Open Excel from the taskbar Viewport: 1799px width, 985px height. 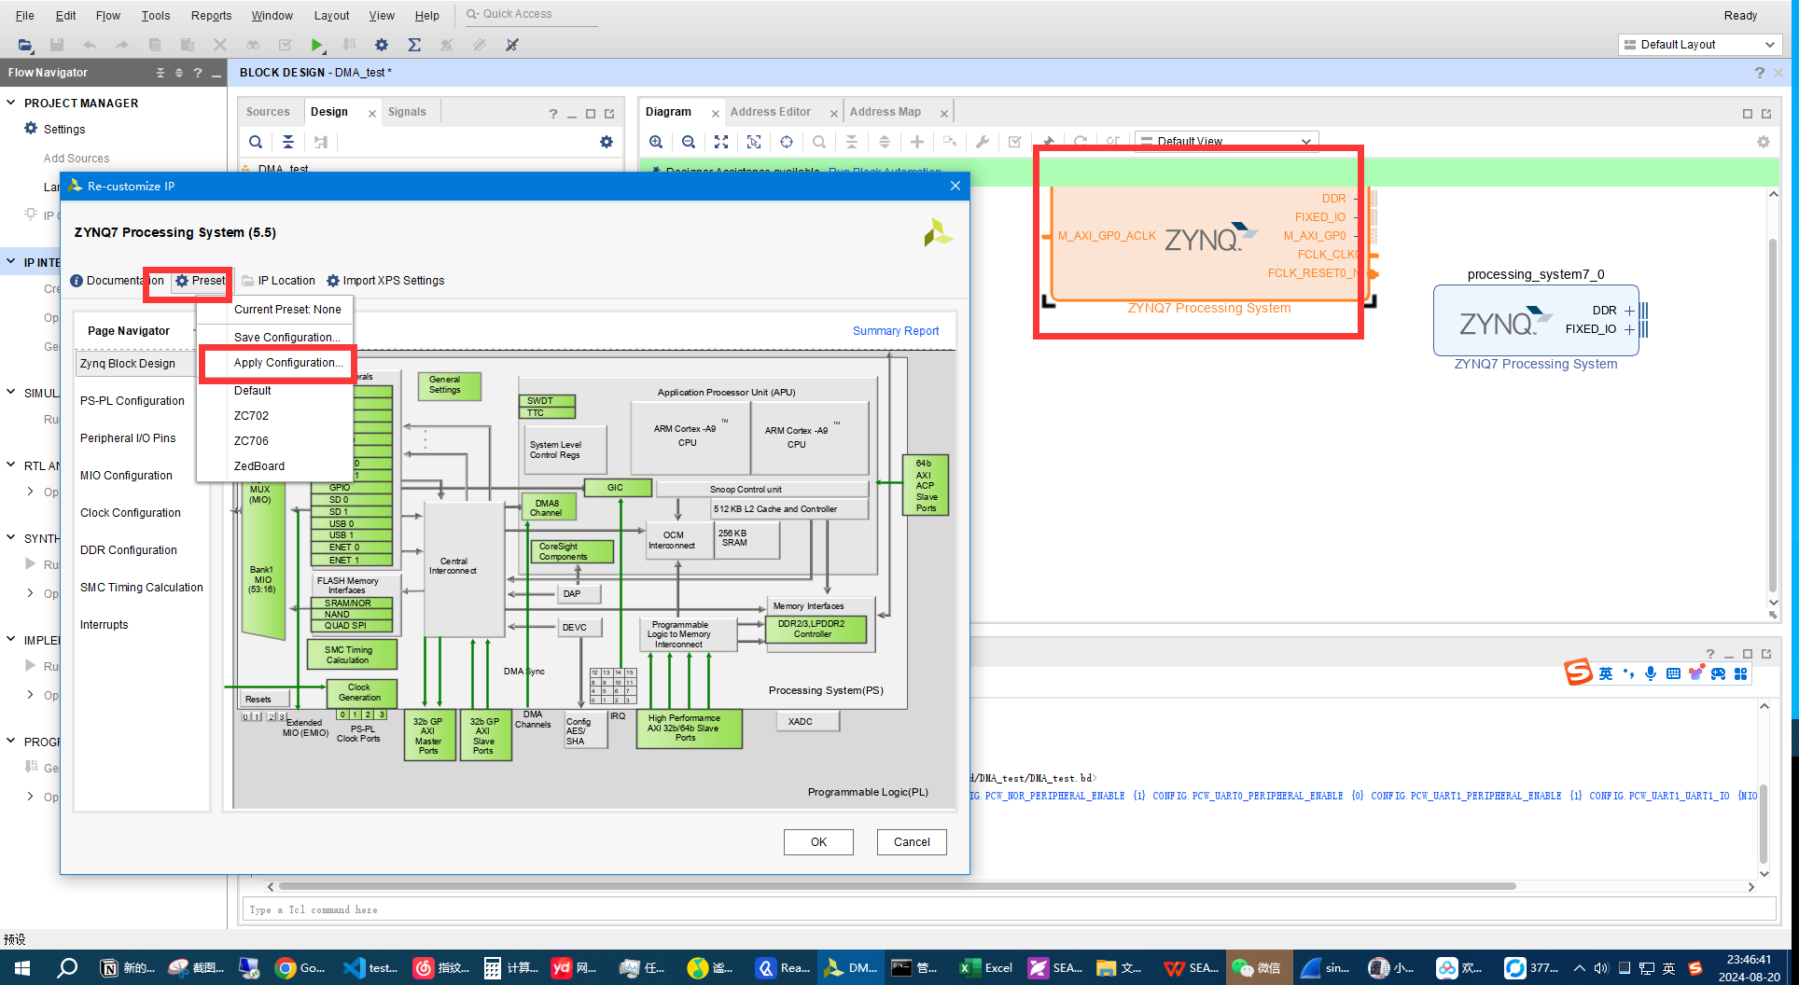point(987,968)
